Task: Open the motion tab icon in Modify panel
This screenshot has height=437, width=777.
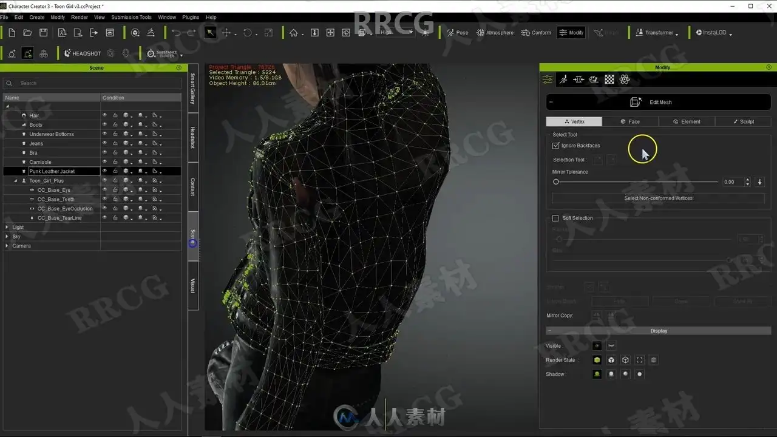Action: point(563,80)
